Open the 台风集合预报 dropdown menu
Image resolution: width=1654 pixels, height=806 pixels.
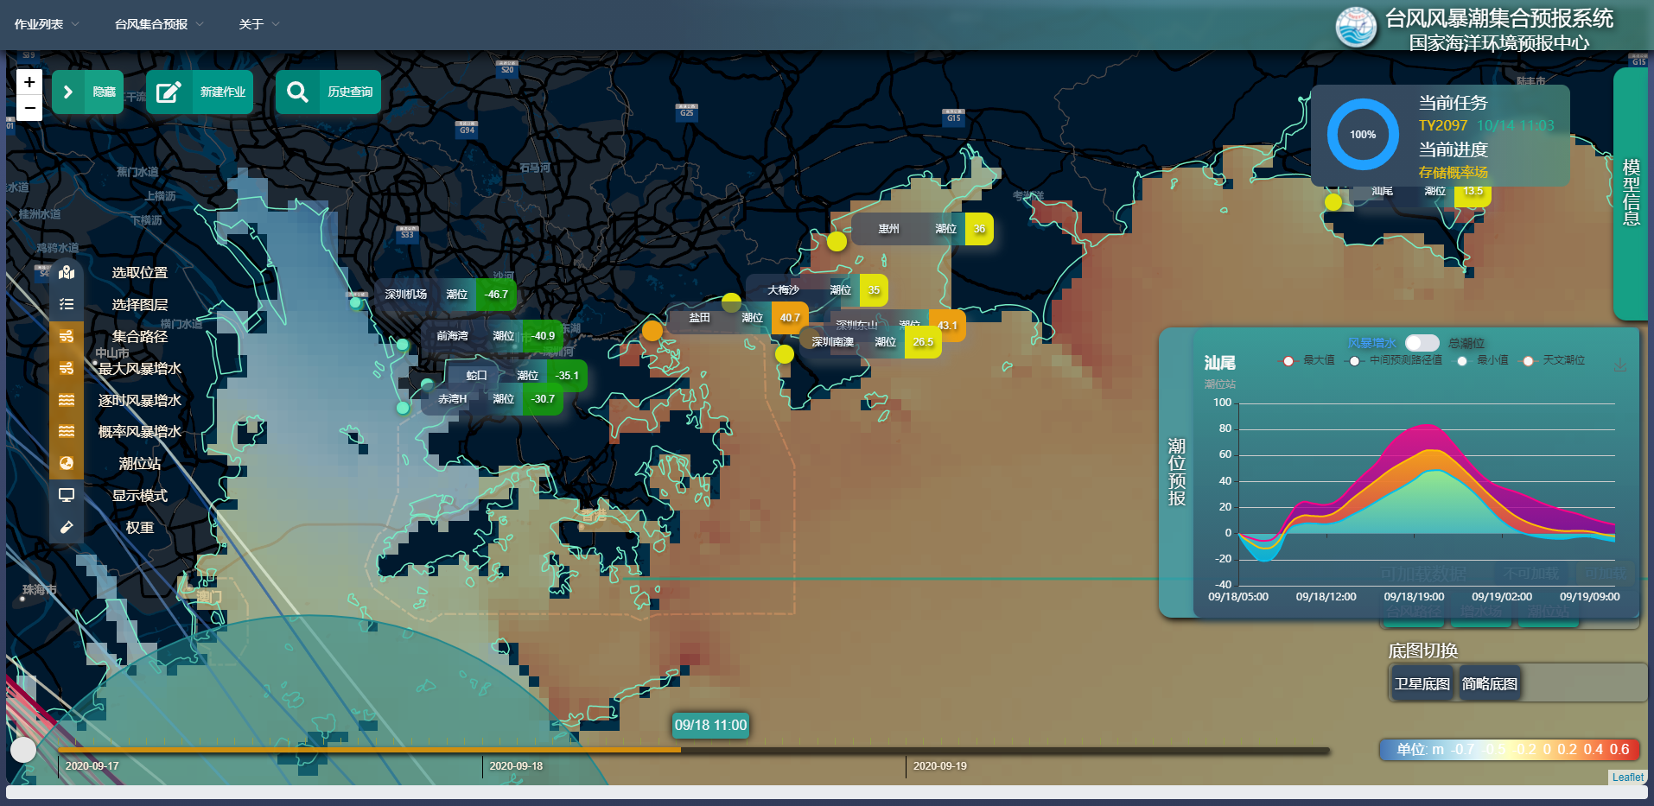(159, 24)
